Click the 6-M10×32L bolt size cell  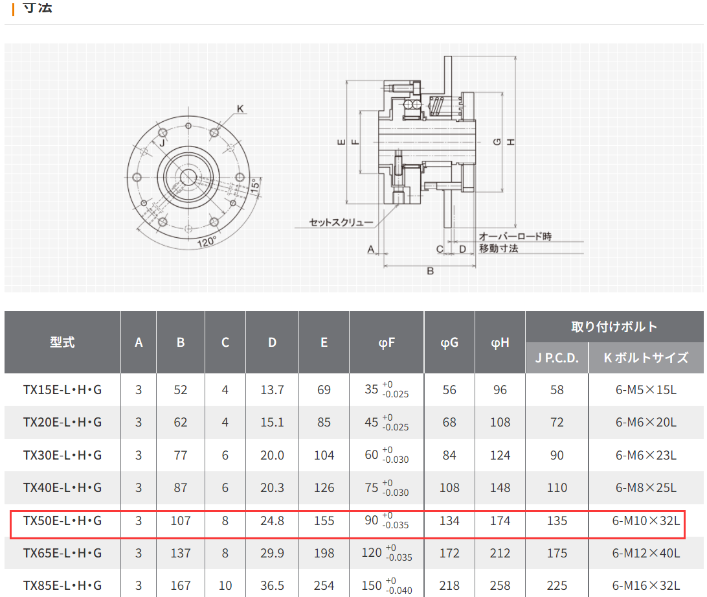coord(645,521)
